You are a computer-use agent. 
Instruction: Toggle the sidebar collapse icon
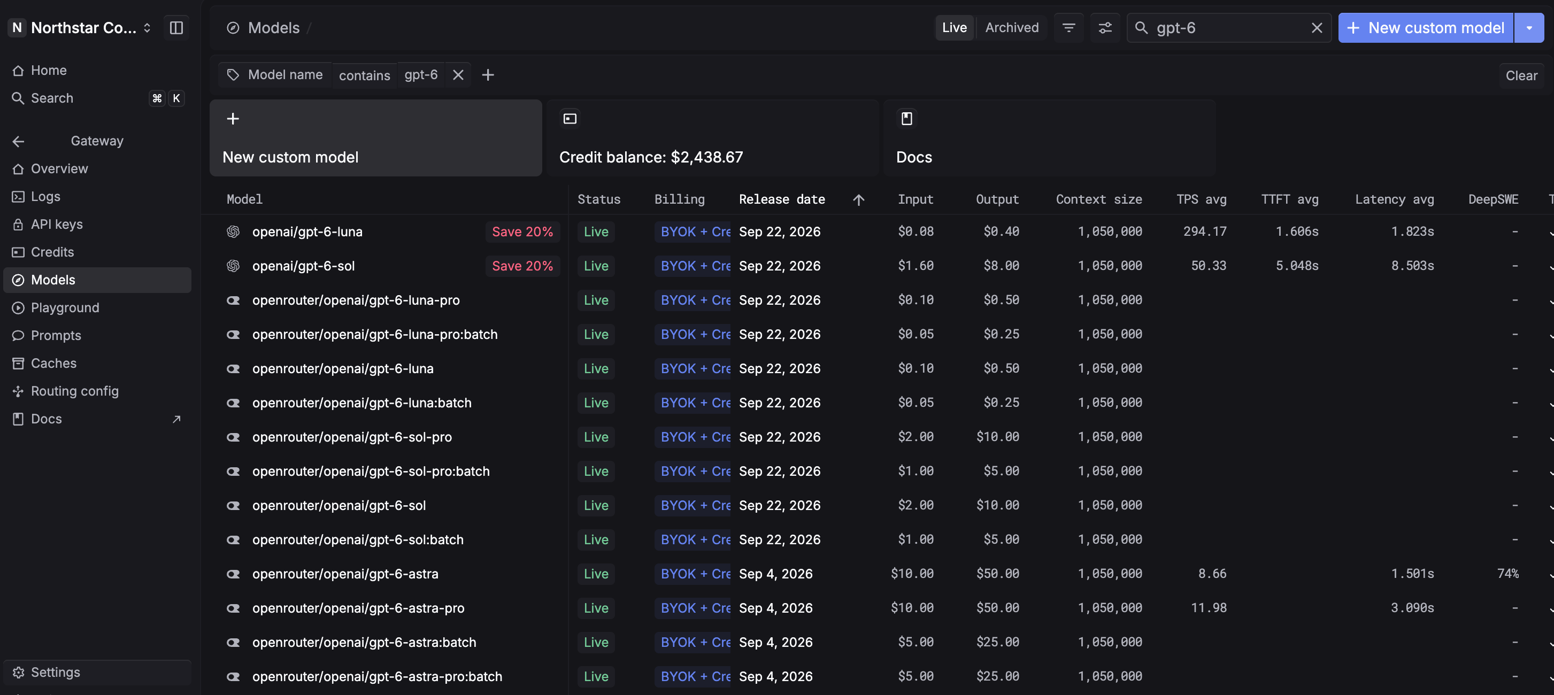coord(176,28)
